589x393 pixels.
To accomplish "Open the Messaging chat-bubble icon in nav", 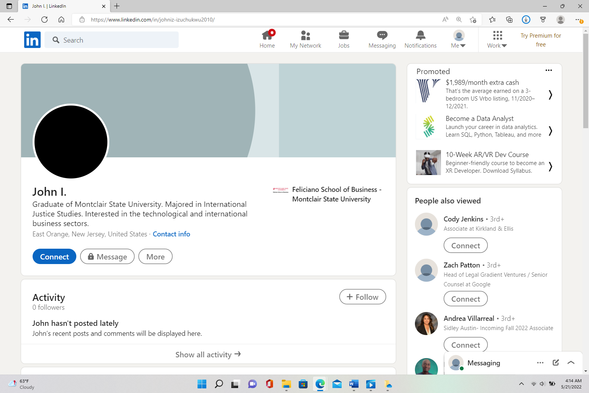I will pos(382,40).
